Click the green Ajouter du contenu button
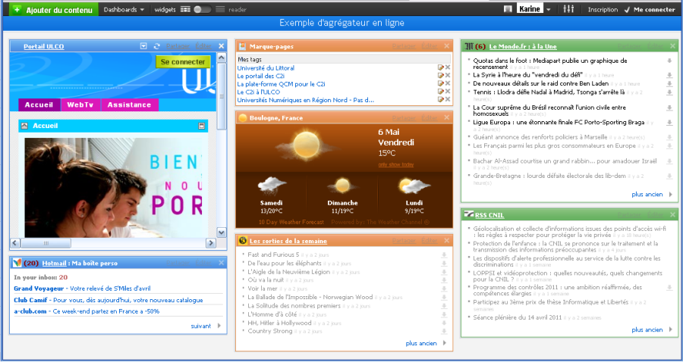Screen dimensions: 683x362 54,10
